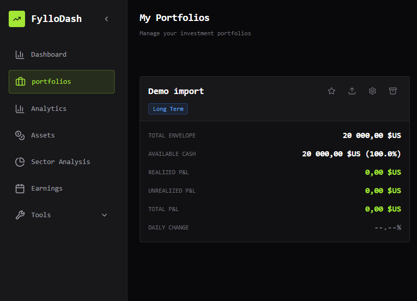The height and width of the screenshot is (301, 417).
Task: Click the Assets coins icon
Action: 19,135
